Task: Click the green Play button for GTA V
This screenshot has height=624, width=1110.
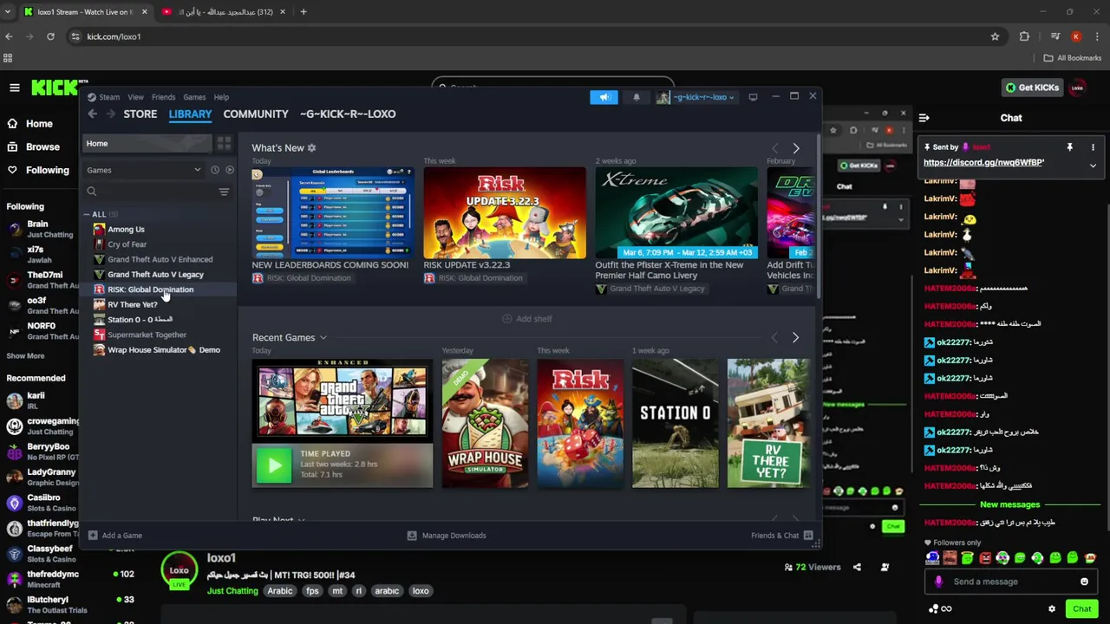Action: point(274,465)
